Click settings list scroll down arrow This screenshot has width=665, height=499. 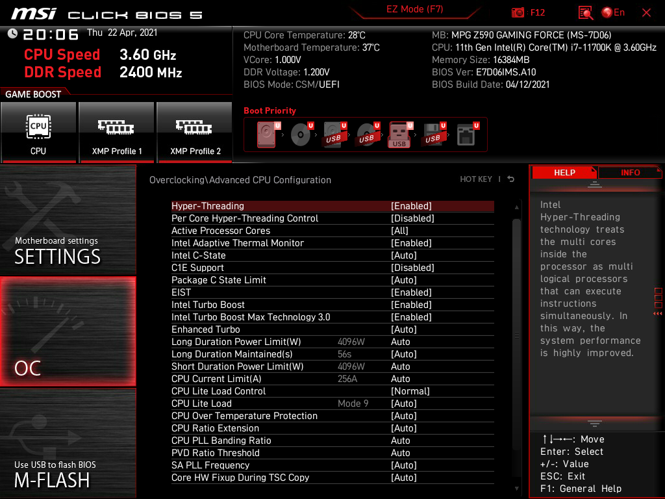click(x=516, y=489)
